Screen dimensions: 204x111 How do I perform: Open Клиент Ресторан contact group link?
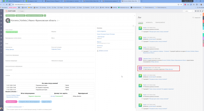[106, 34]
